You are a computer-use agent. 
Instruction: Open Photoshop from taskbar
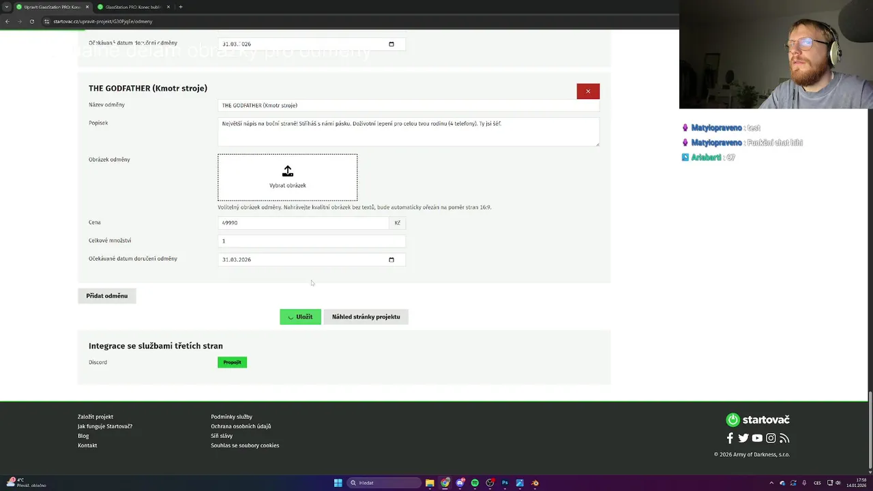(x=505, y=483)
